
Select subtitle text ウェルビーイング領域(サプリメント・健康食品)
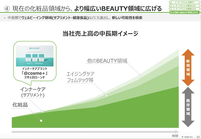(55, 18)
